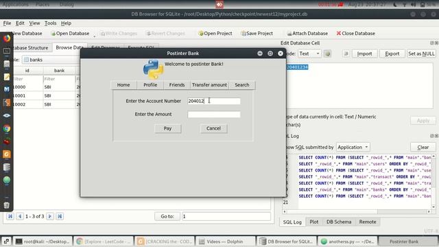Screen dimensions: 439x247
Task: Go to next page of table records
Action: click(50, 216)
